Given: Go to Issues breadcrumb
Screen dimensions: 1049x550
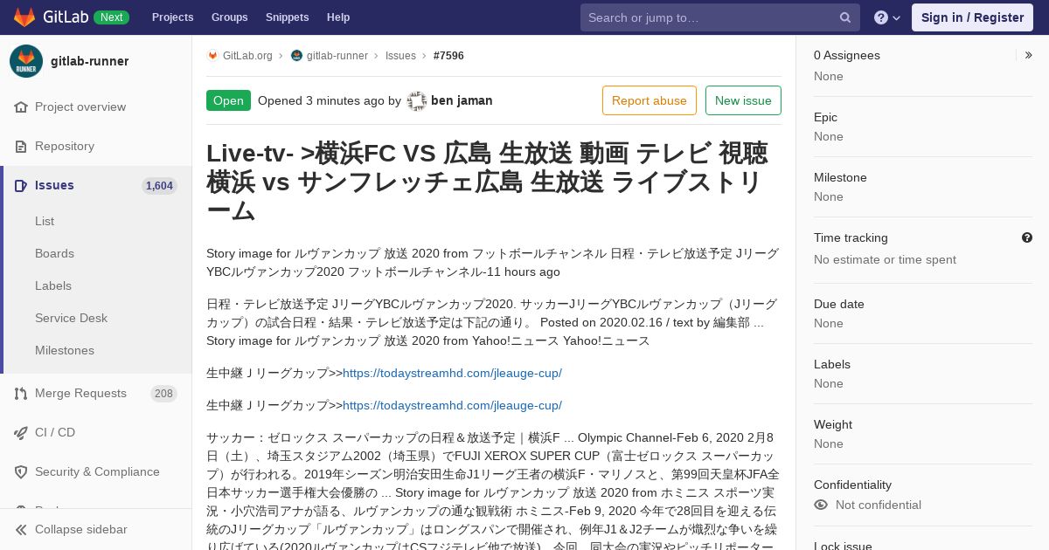Looking at the screenshot, I should pyautogui.click(x=400, y=55).
